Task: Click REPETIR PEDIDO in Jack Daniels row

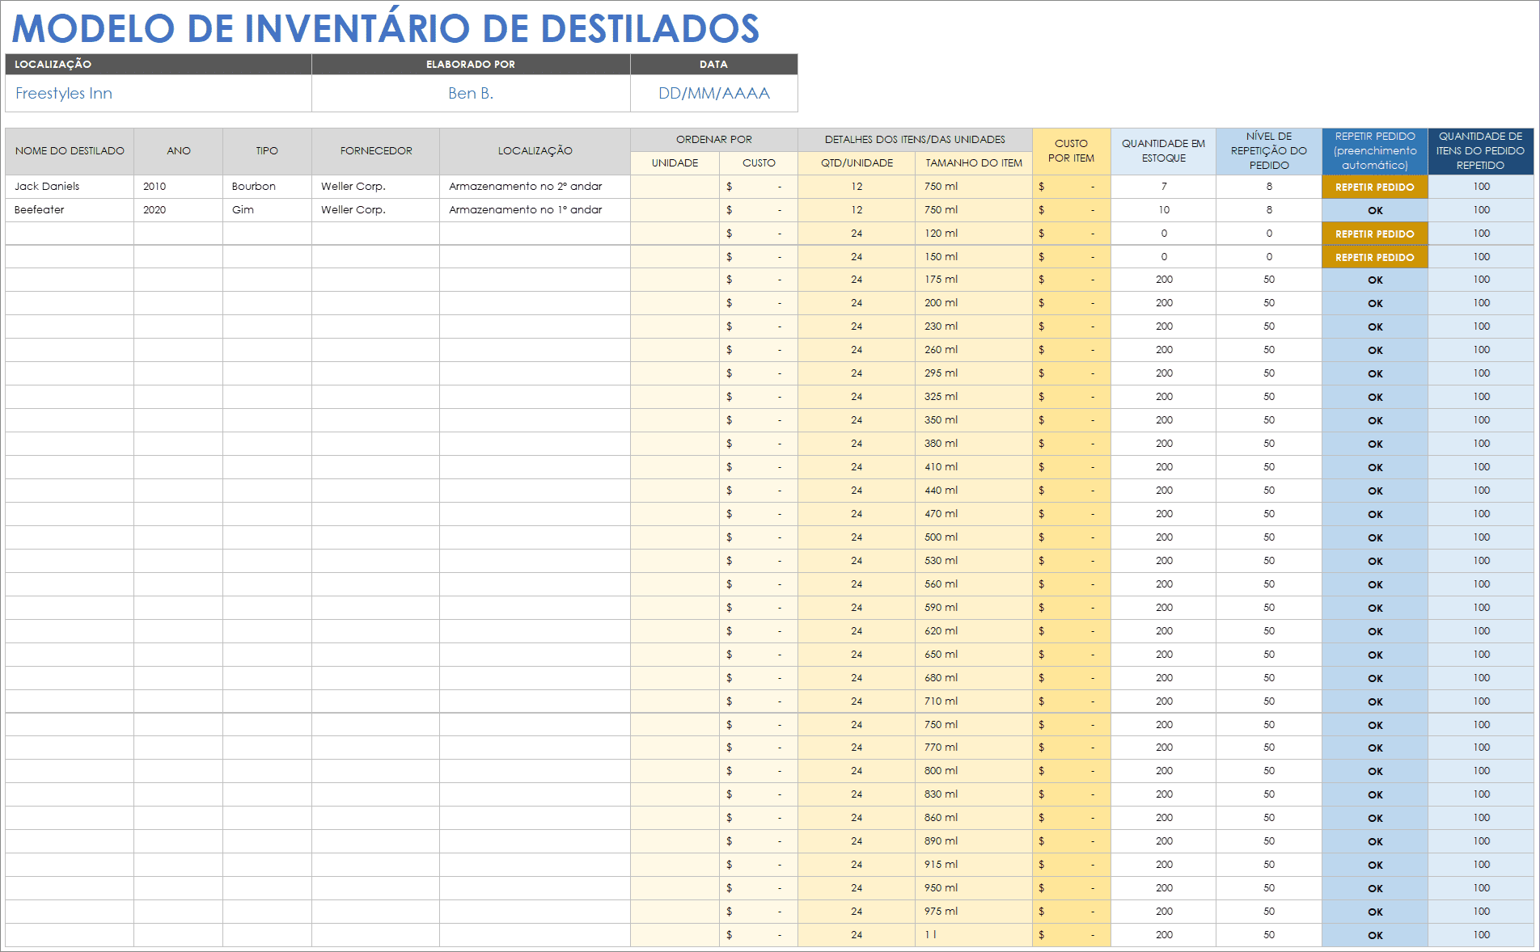Action: (1375, 187)
